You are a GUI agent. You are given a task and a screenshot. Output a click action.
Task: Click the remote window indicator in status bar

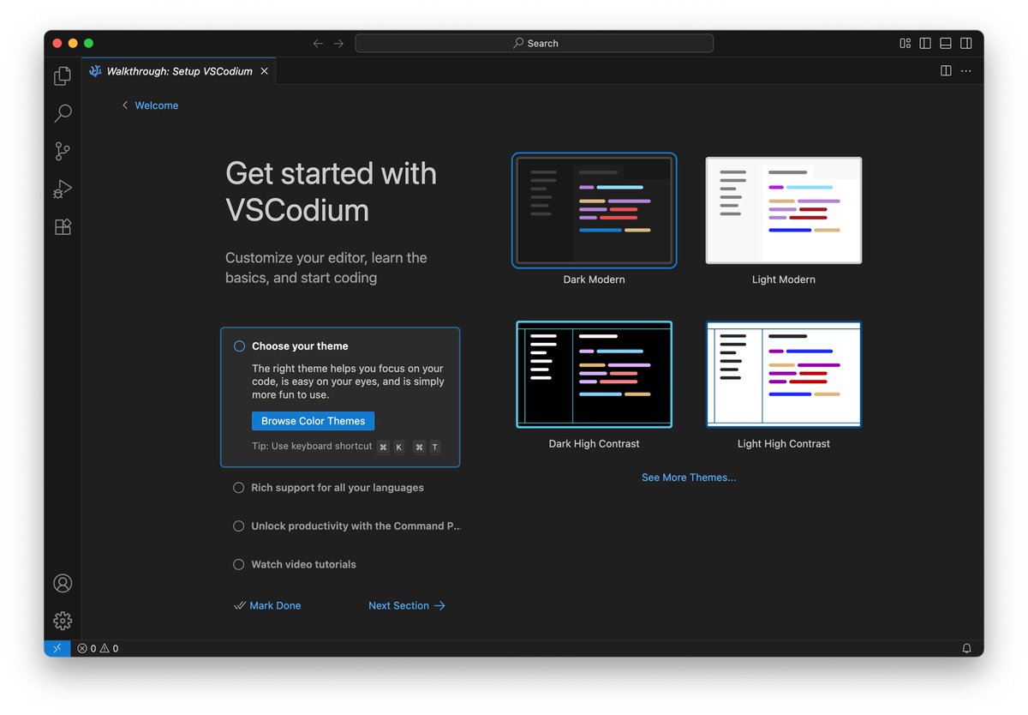pyautogui.click(x=57, y=648)
